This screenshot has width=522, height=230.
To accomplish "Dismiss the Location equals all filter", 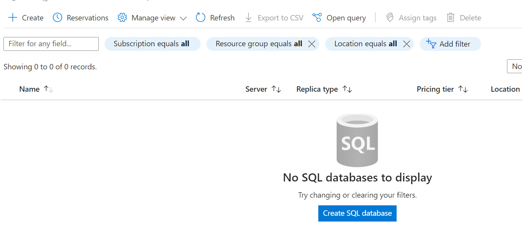I will (407, 44).
